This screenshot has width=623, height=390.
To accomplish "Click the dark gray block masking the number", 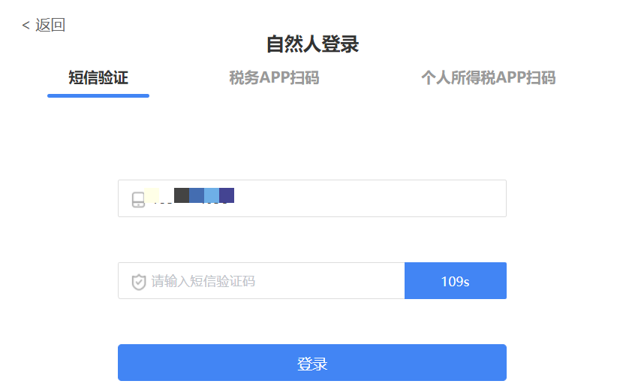I will 182,195.
